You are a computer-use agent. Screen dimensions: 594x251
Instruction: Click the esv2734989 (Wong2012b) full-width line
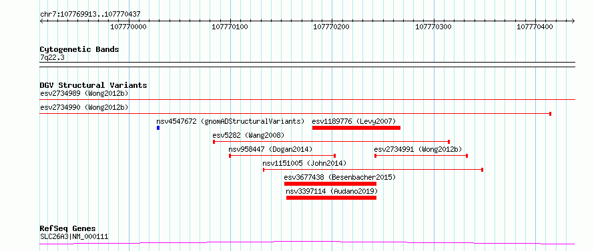307,100
